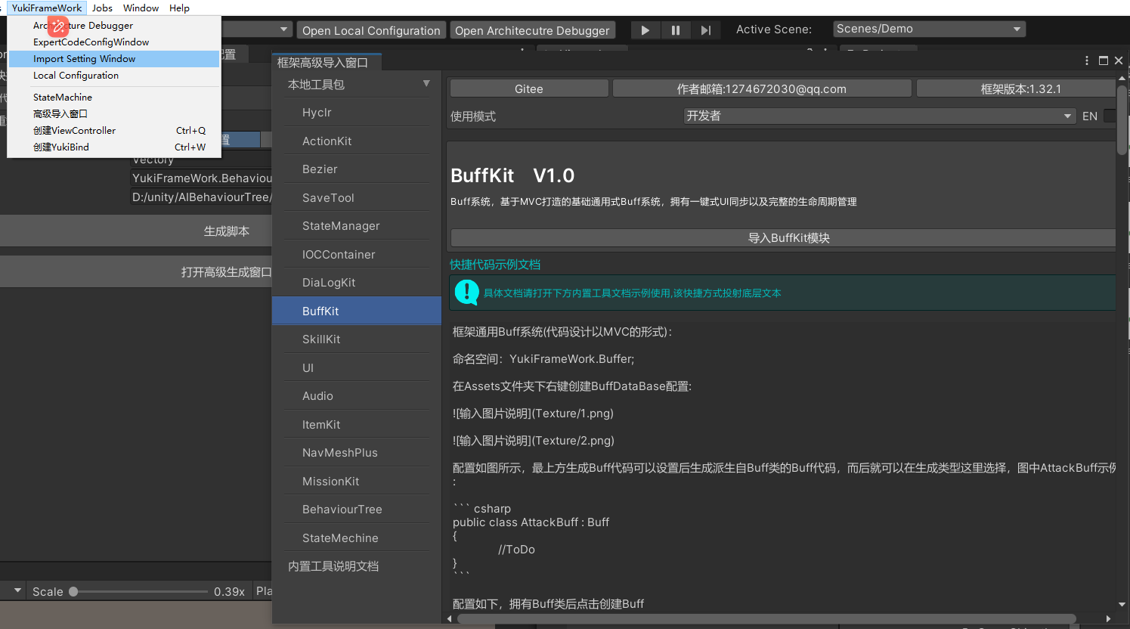
Task: Choose 创建ViewController menu entry
Action: pyautogui.click(x=113, y=130)
